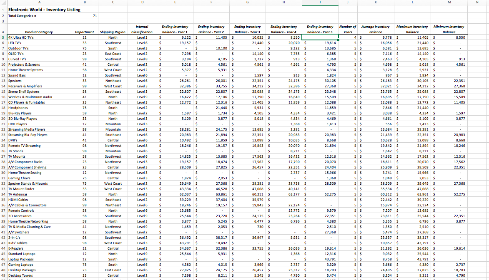Click the 52,275 Year 5 value for TV Antennas
Screen dimensions: 489x280
tap(320, 194)
